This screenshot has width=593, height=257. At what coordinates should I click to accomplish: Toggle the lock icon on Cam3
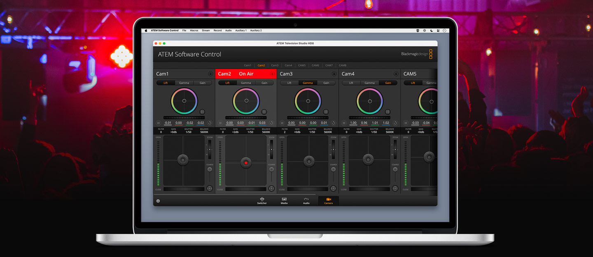[334, 74]
